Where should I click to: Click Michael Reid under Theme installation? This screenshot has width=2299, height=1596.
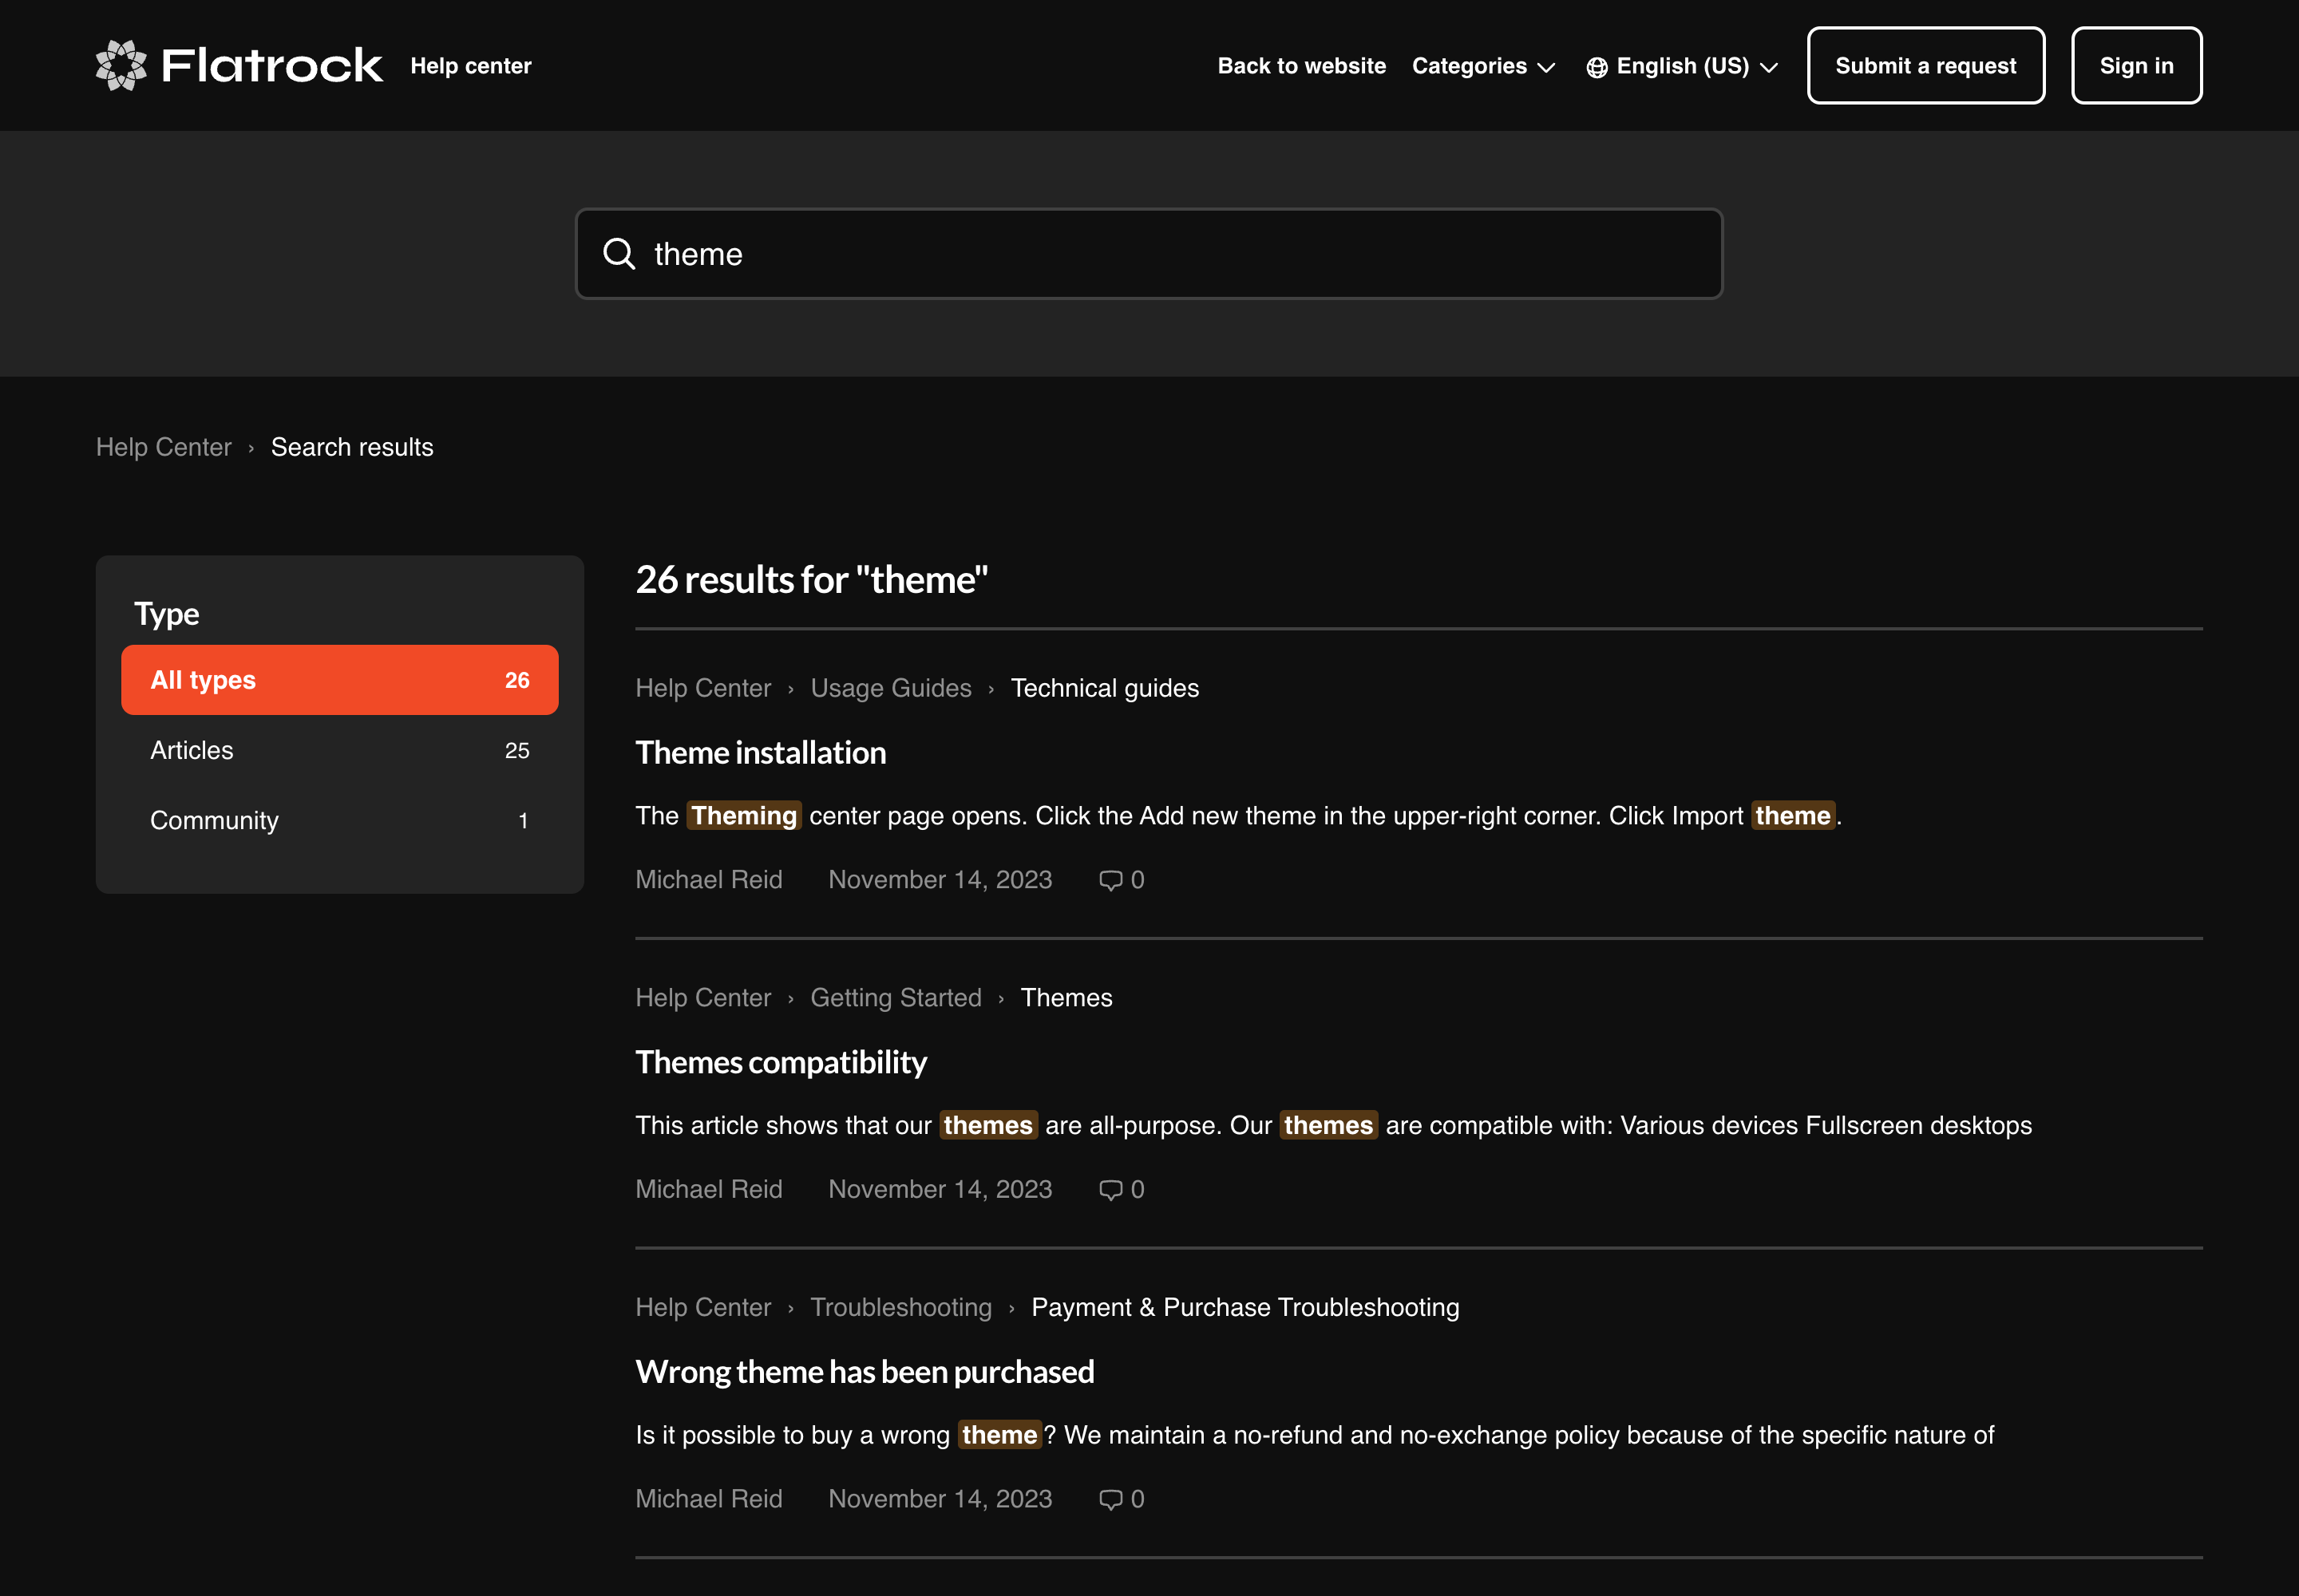[x=708, y=880]
